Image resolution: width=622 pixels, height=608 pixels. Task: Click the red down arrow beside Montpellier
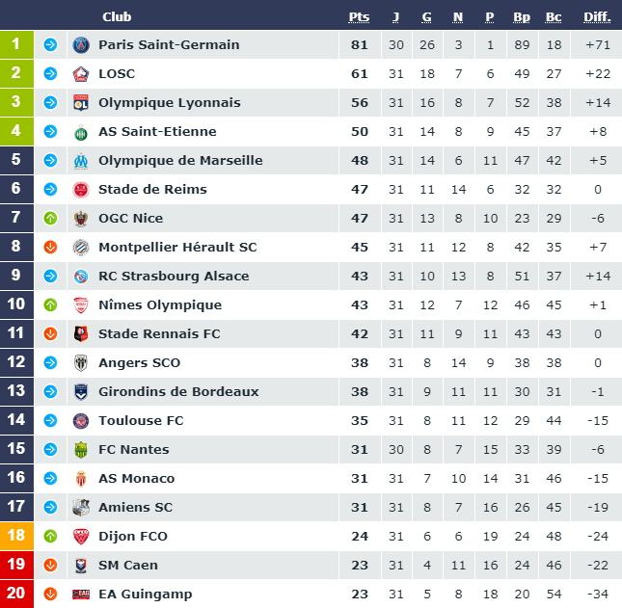(x=50, y=248)
